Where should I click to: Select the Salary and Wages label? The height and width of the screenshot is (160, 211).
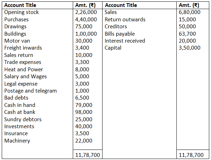[x=26, y=77]
